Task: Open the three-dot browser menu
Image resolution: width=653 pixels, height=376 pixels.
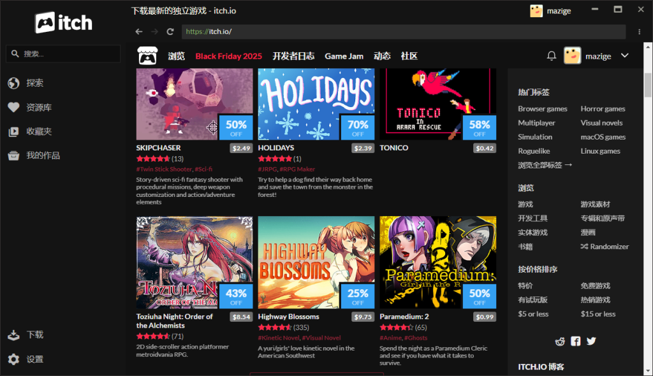Action: tap(639, 31)
